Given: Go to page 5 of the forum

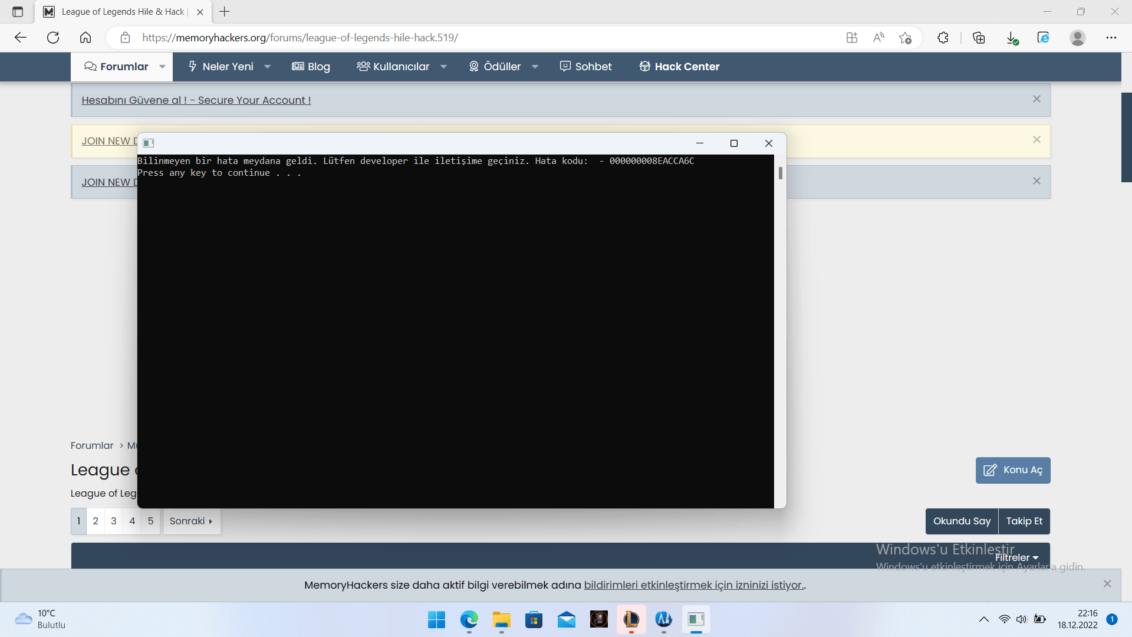Looking at the screenshot, I should 150,521.
